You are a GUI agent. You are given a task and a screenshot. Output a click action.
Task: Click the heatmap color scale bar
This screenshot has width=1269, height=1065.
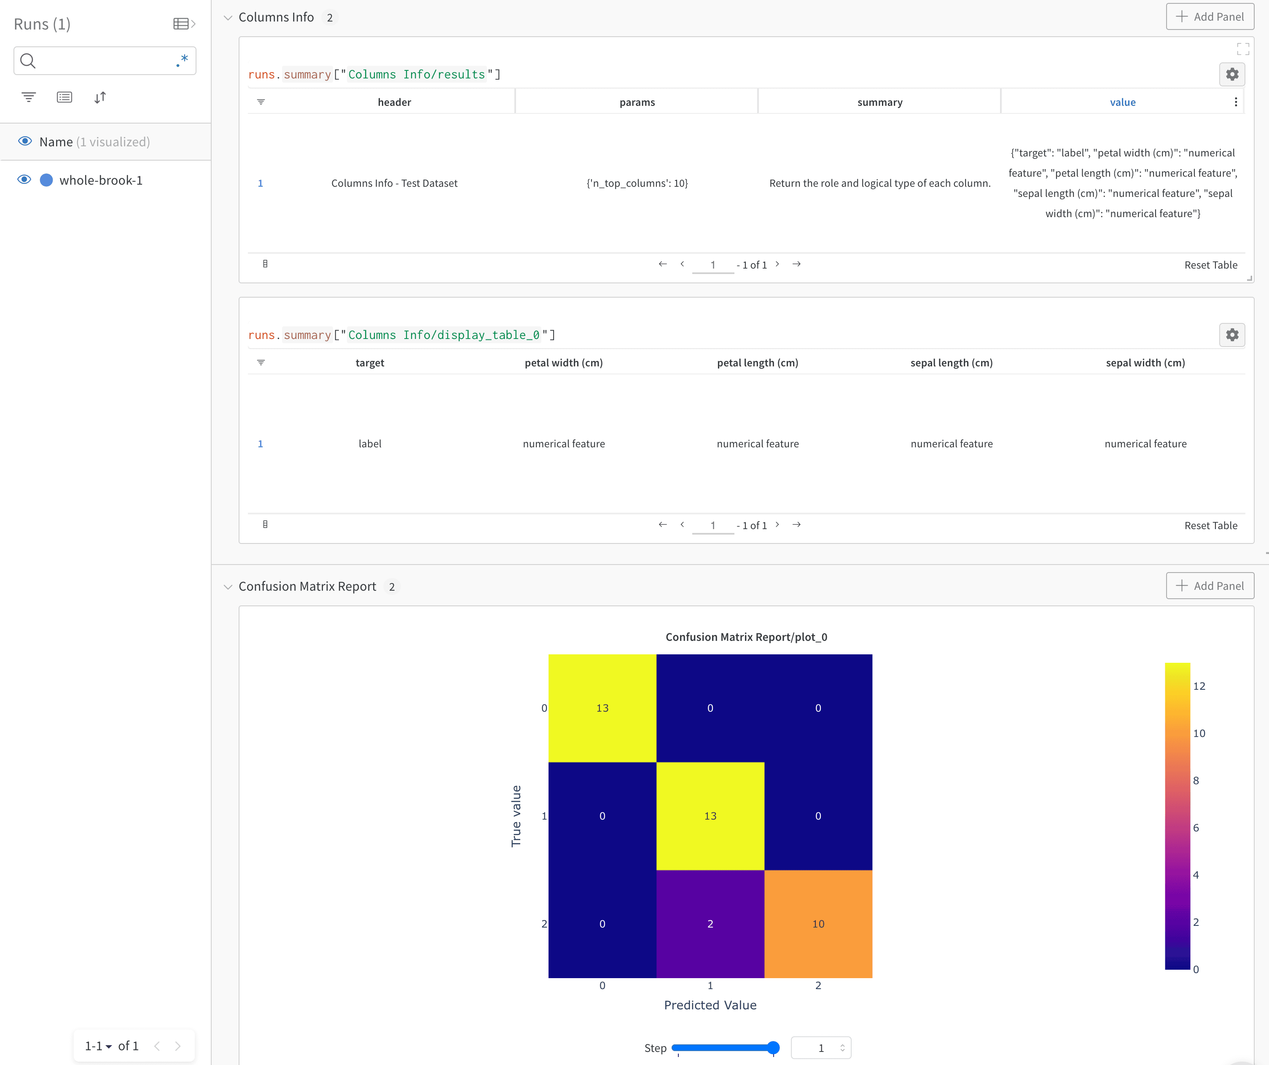(x=1177, y=816)
